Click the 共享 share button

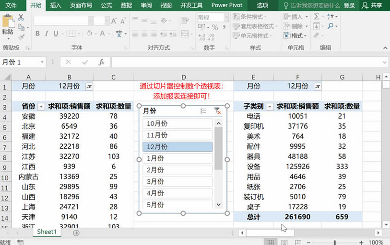tap(372, 5)
